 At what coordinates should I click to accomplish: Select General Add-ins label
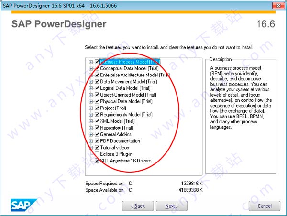(116, 134)
